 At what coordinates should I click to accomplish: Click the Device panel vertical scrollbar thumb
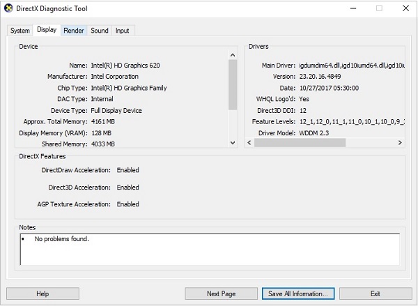point(233,84)
